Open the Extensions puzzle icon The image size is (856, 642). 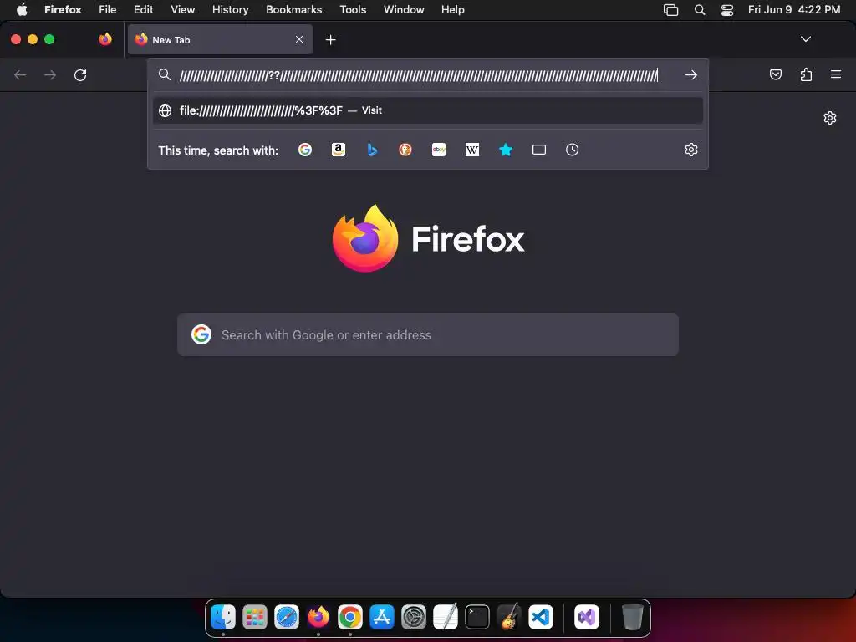806,74
